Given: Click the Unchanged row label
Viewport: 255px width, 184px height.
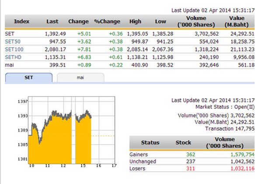Looking at the screenshot, I should pos(143,162).
